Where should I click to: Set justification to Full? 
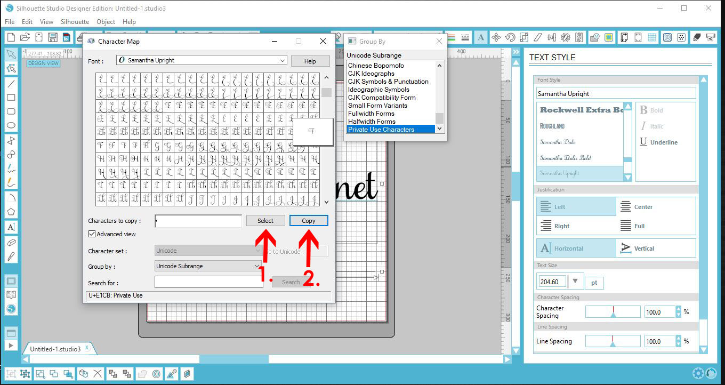(656, 226)
